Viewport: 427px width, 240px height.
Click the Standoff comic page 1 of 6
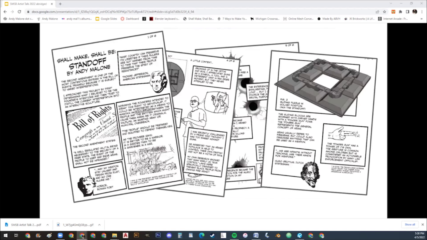click(118, 117)
